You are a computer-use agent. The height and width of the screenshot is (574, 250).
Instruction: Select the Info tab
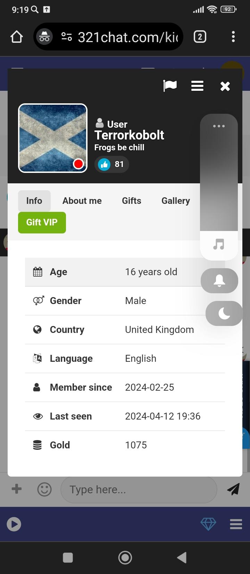tap(34, 201)
